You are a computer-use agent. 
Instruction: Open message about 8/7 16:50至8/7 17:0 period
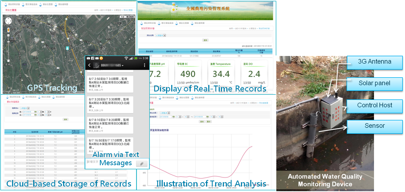110,145
